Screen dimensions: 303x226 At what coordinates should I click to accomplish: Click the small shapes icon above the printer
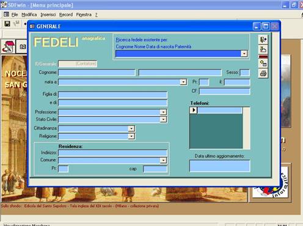[x=263, y=64]
